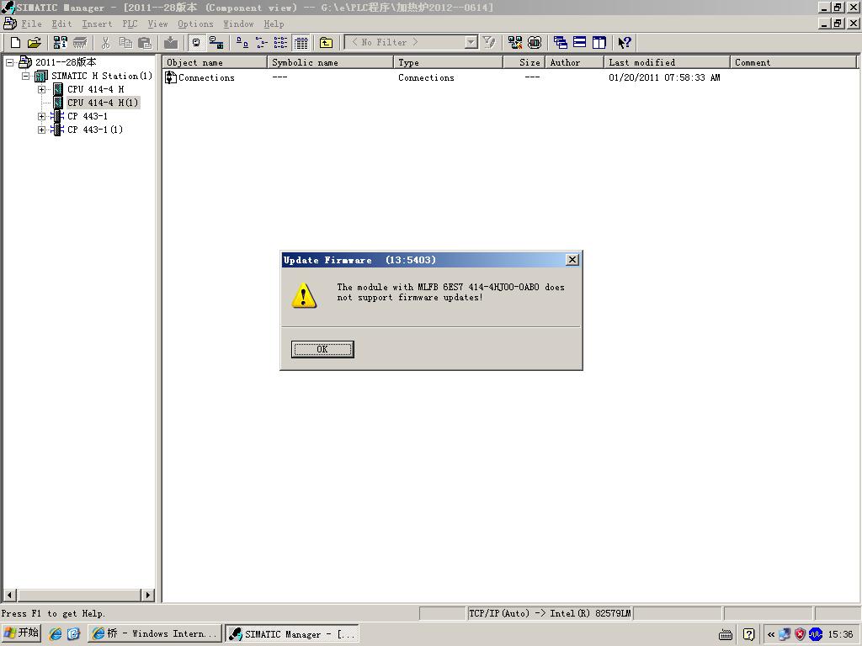Click the Start (开始) button

click(21, 633)
